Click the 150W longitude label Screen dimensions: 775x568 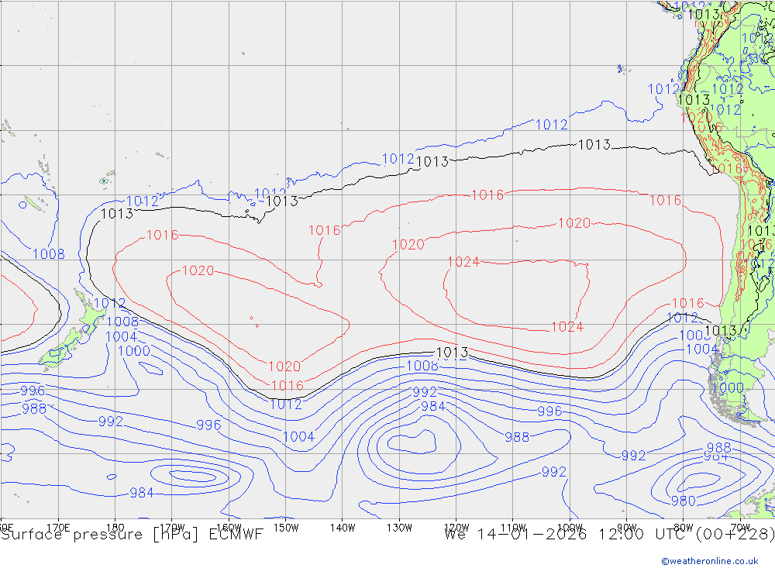coord(286,528)
